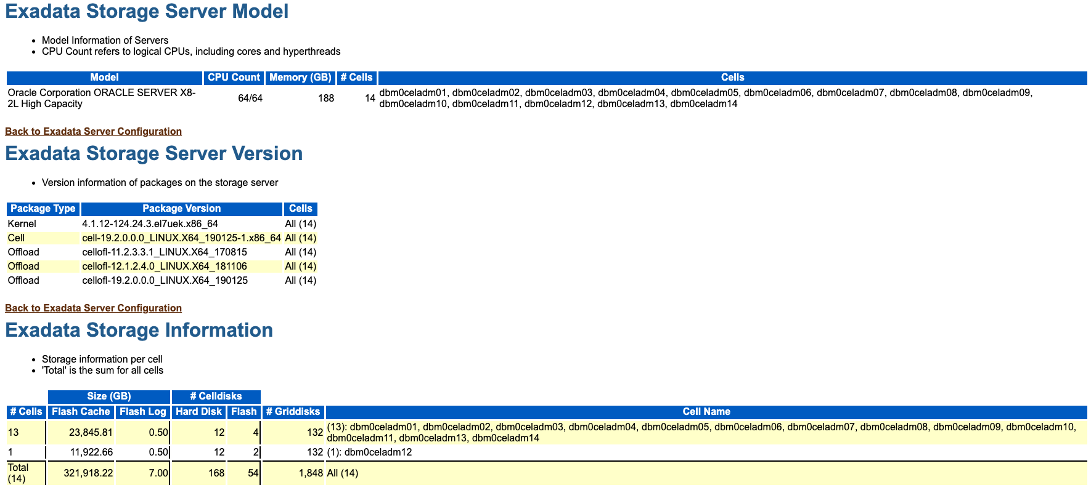
Task: Select the Hard Disk column header
Action: coord(198,412)
